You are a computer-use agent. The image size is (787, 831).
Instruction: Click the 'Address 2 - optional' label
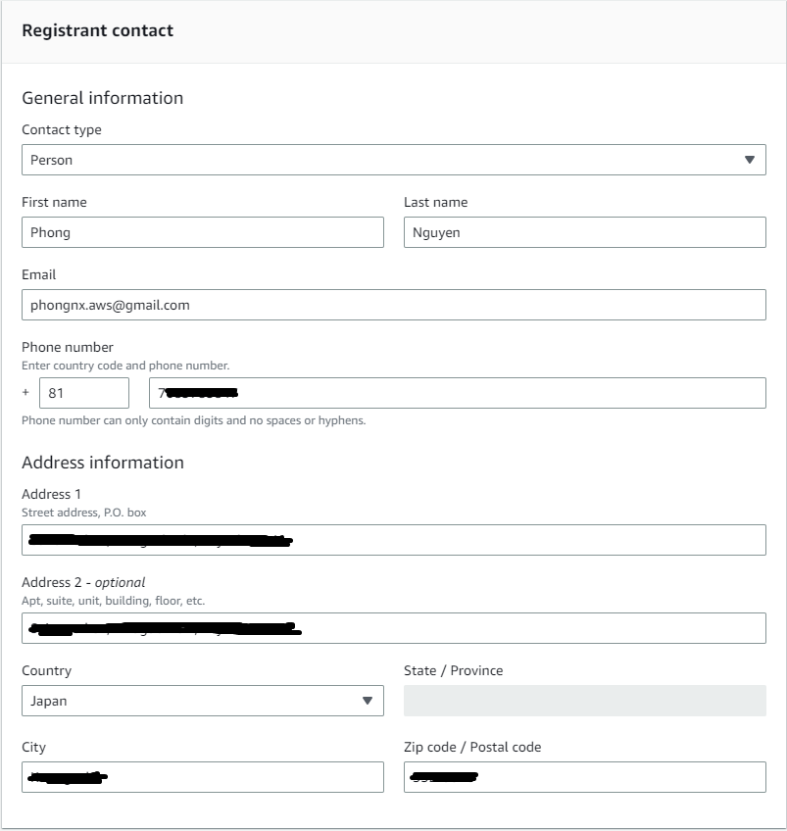click(x=83, y=582)
